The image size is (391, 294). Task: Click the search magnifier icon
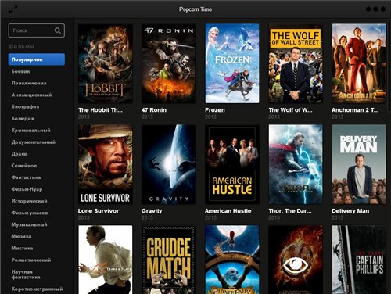pos(58,30)
